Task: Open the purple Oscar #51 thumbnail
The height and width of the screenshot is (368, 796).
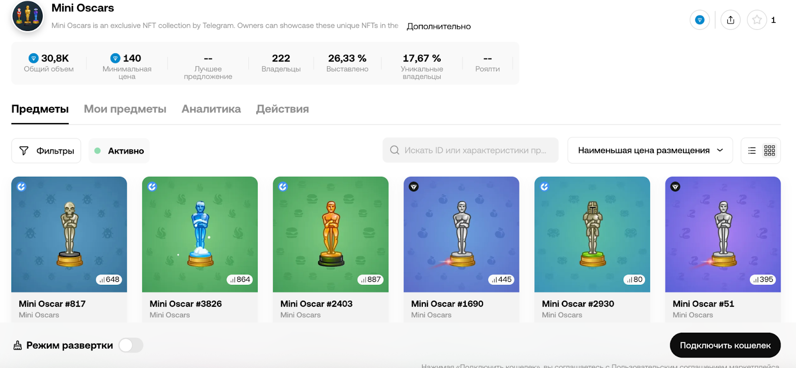Action: click(723, 235)
